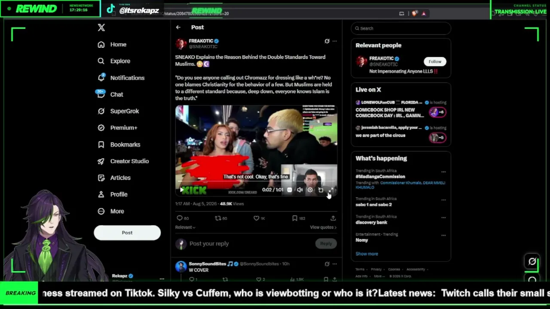Open the Terms footer link

[360, 270]
